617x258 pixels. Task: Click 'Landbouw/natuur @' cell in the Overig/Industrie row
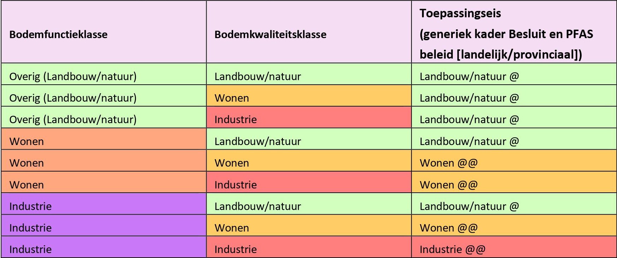click(469, 119)
